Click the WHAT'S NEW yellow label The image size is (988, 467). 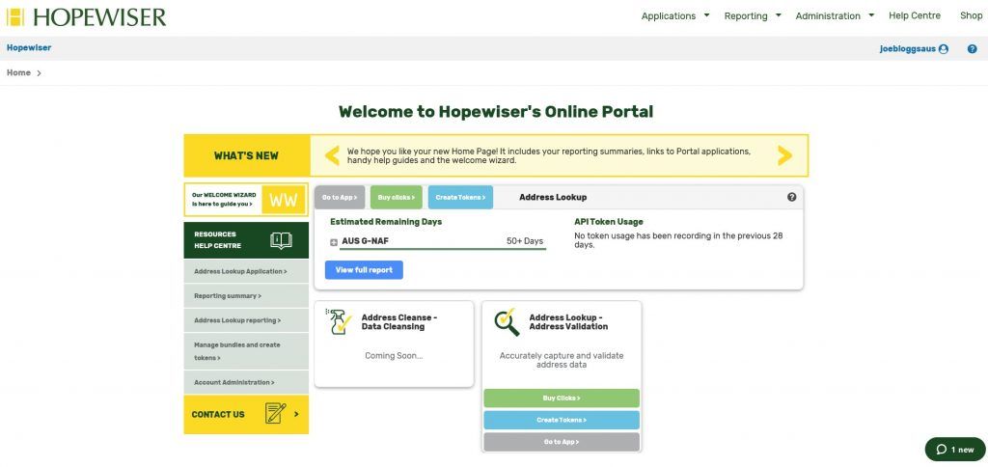tap(246, 155)
